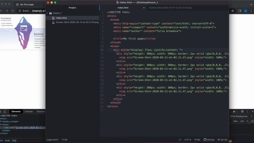This screenshot has height=143, width=254.
Task: Select the Project panel header
Action: point(72,8)
